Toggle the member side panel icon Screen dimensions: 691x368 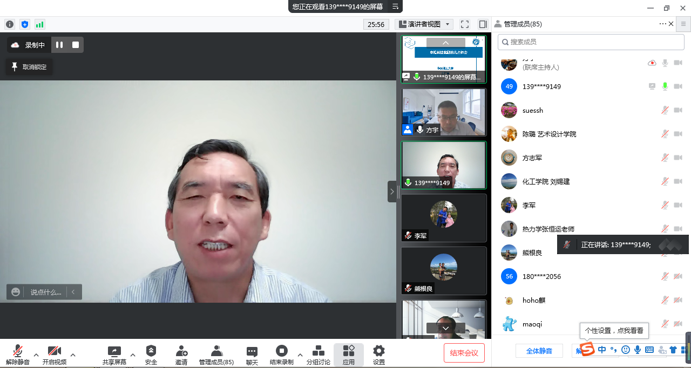click(483, 24)
